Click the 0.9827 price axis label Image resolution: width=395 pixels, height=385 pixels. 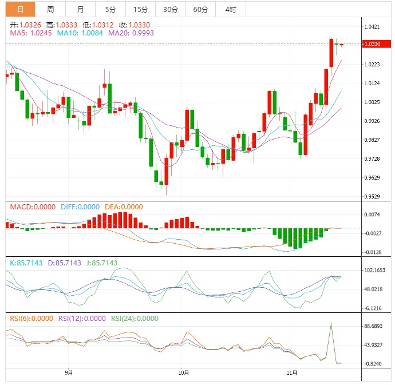coord(372,140)
